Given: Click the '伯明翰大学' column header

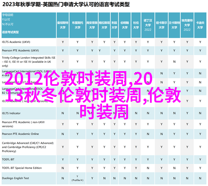Looking at the screenshot, I should (125, 25).
